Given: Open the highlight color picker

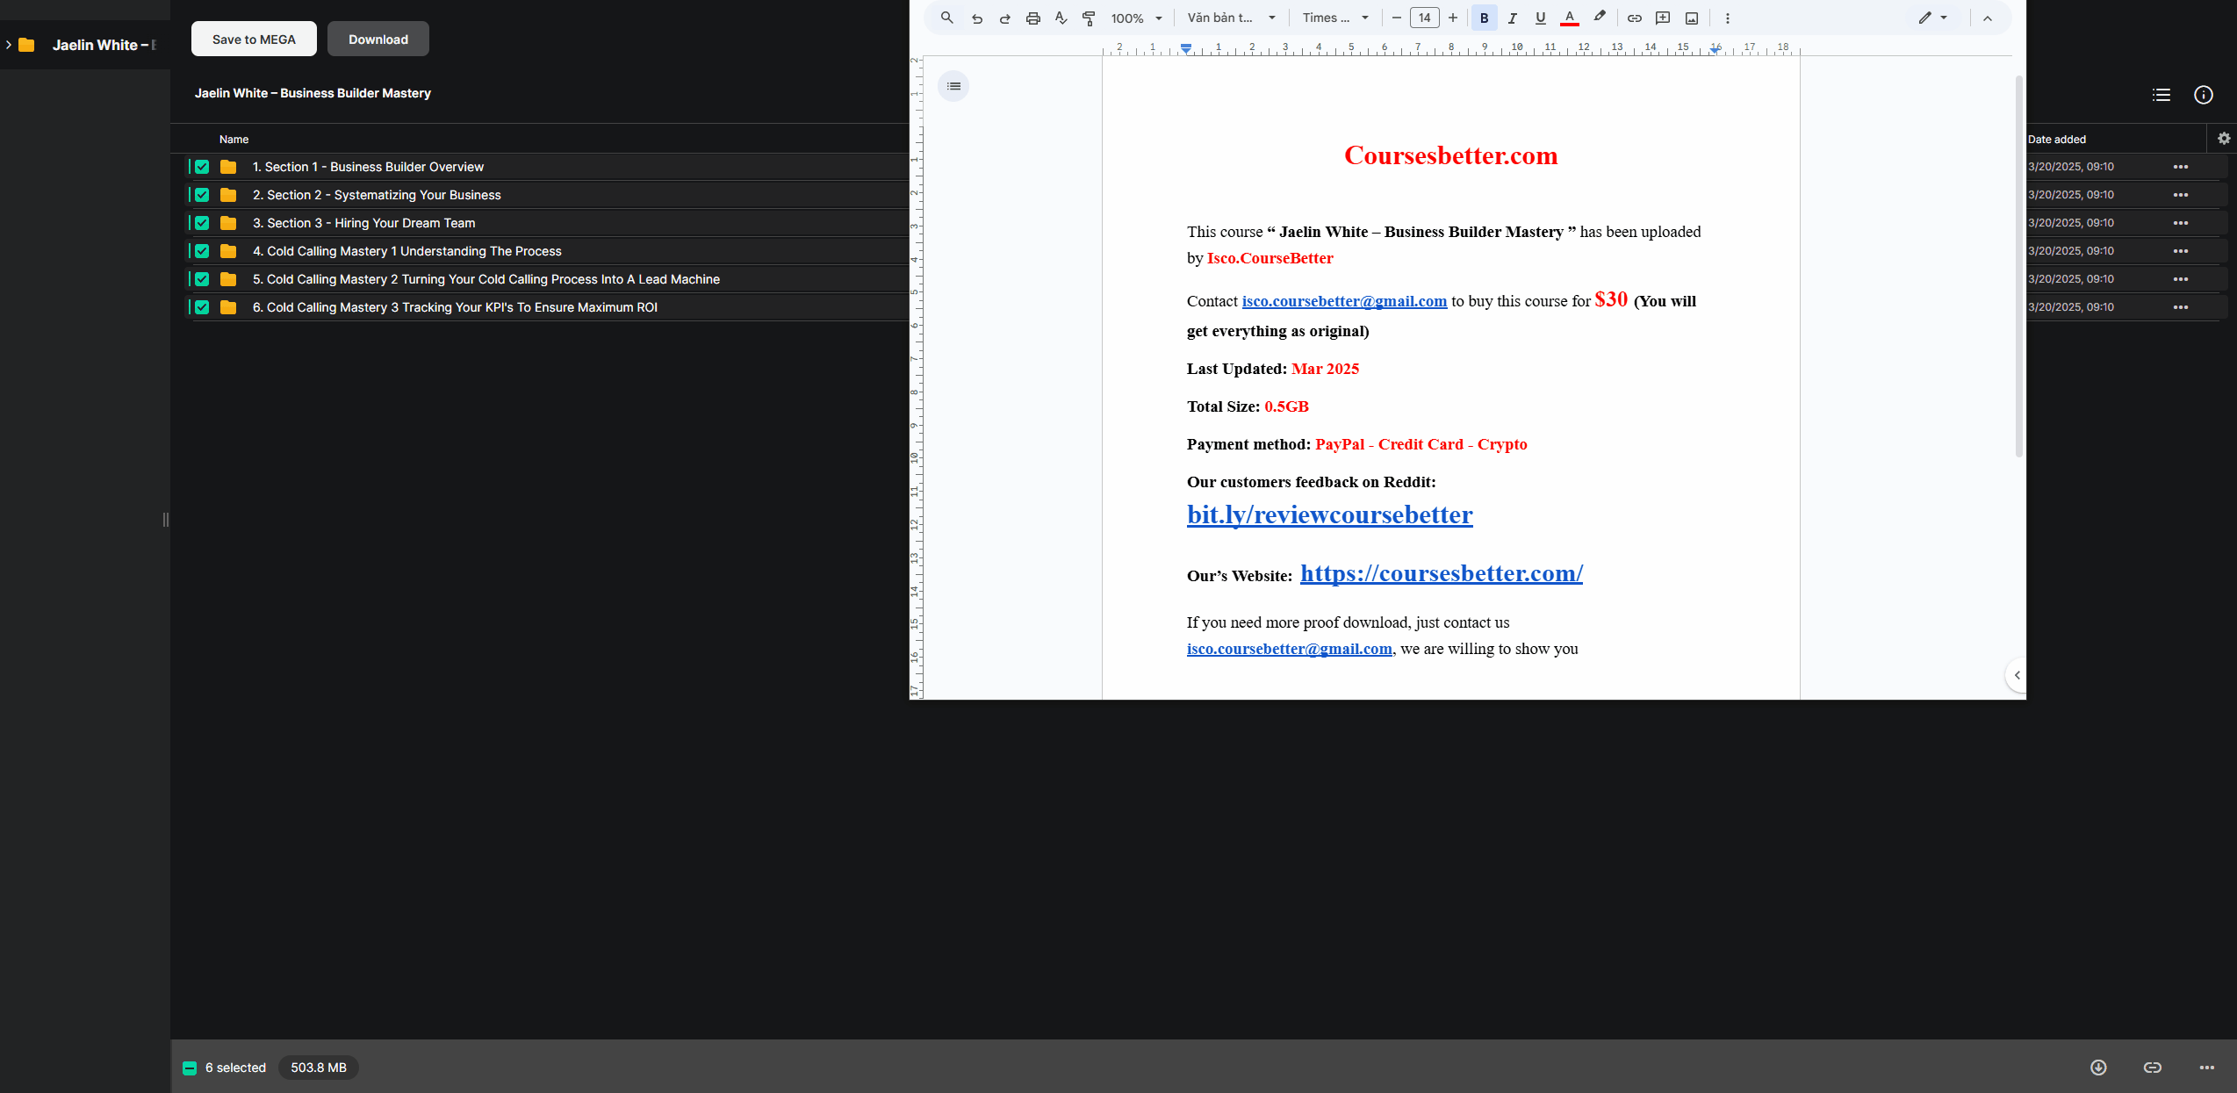Looking at the screenshot, I should pos(1599,18).
